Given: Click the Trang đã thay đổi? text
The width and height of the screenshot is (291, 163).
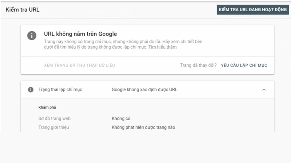Looking at the screenshot, I should point(198,65).
